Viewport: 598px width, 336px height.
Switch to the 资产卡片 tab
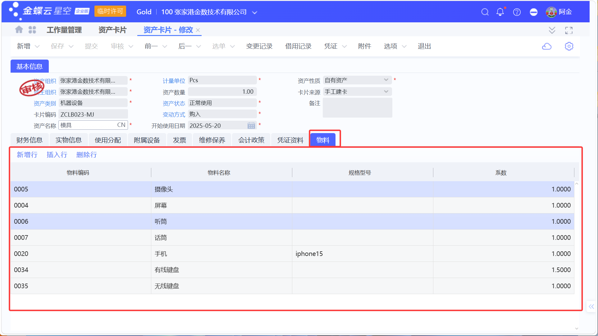click(112, 30)
